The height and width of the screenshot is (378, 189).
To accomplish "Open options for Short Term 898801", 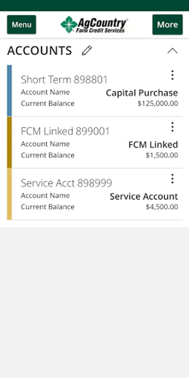I will point(172,75).
